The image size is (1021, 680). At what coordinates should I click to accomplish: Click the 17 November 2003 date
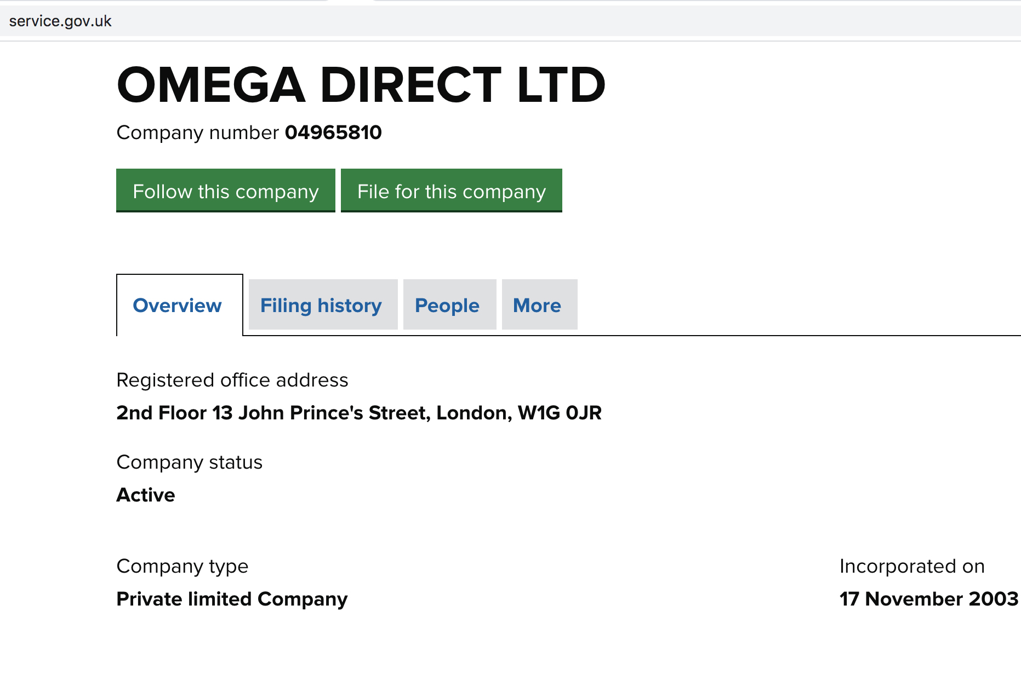click(x=928, y=599)
